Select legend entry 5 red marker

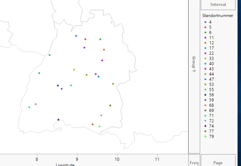coord(205,27)
